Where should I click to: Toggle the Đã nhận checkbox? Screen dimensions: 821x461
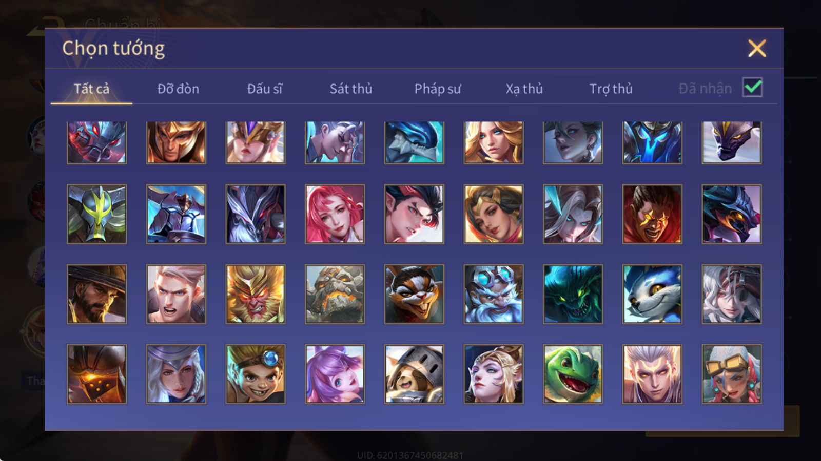[752, 88]
